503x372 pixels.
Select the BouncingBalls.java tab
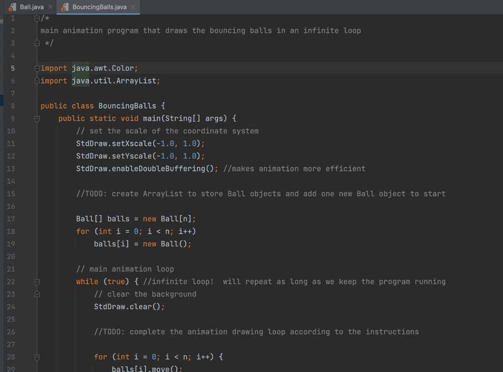99,7
